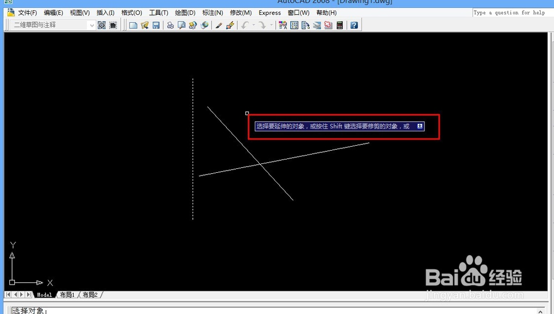Switch to the Model tab
The width and height of the screenshot is (554, 314).
pos(44,295)
